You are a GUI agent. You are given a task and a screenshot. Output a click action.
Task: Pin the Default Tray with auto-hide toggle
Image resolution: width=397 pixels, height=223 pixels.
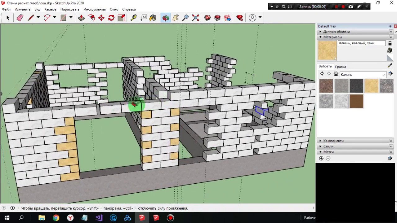point(390,26)
